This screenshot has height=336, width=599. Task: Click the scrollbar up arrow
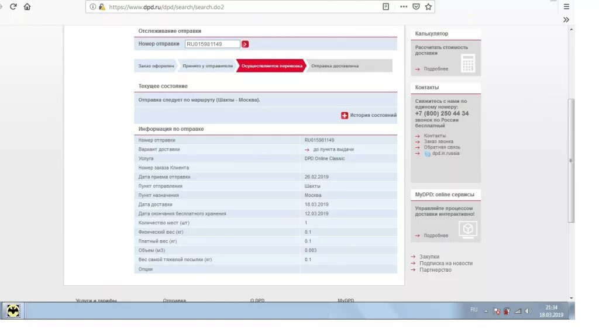tap(571, 29)
